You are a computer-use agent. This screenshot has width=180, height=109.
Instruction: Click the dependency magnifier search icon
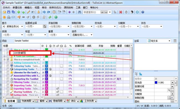(169, 90)
